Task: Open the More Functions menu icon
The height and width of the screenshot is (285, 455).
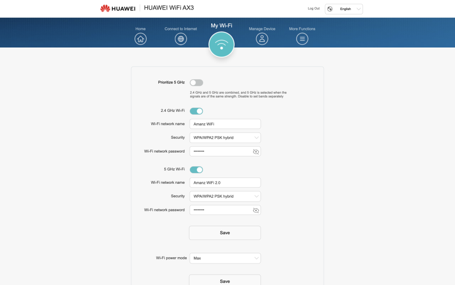Action: (x=302, y=39)
